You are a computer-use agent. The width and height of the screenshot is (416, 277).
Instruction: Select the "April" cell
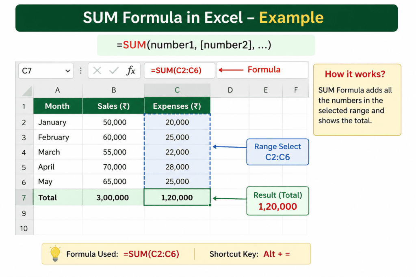(58, 167)
